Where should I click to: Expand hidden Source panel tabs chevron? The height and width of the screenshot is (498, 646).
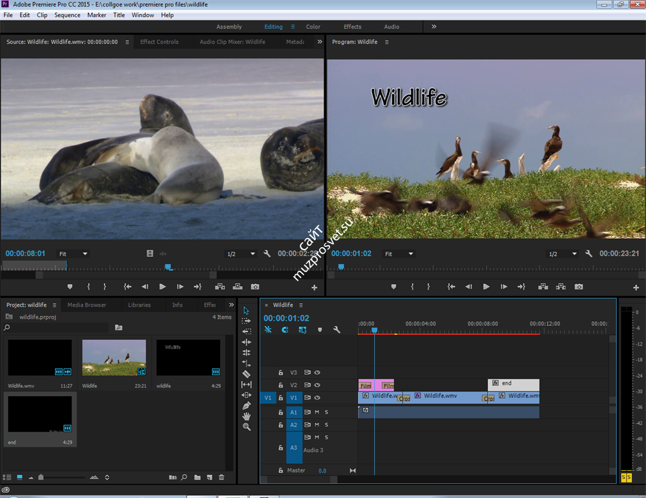click(320, 41)
